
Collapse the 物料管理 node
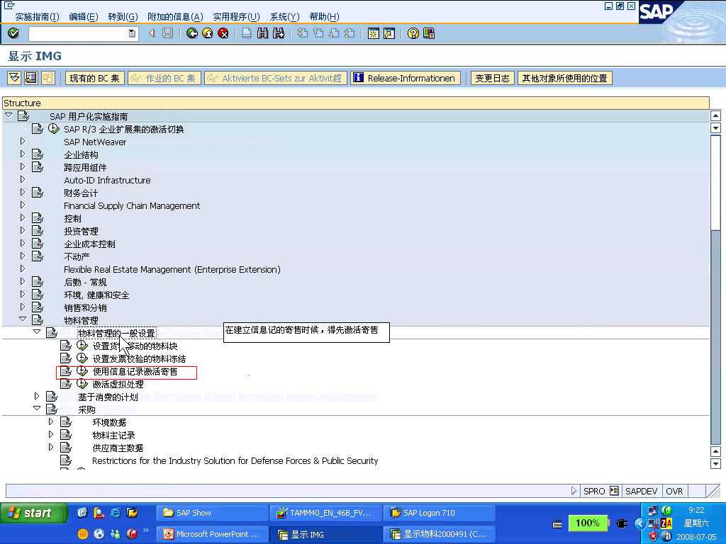22,319
